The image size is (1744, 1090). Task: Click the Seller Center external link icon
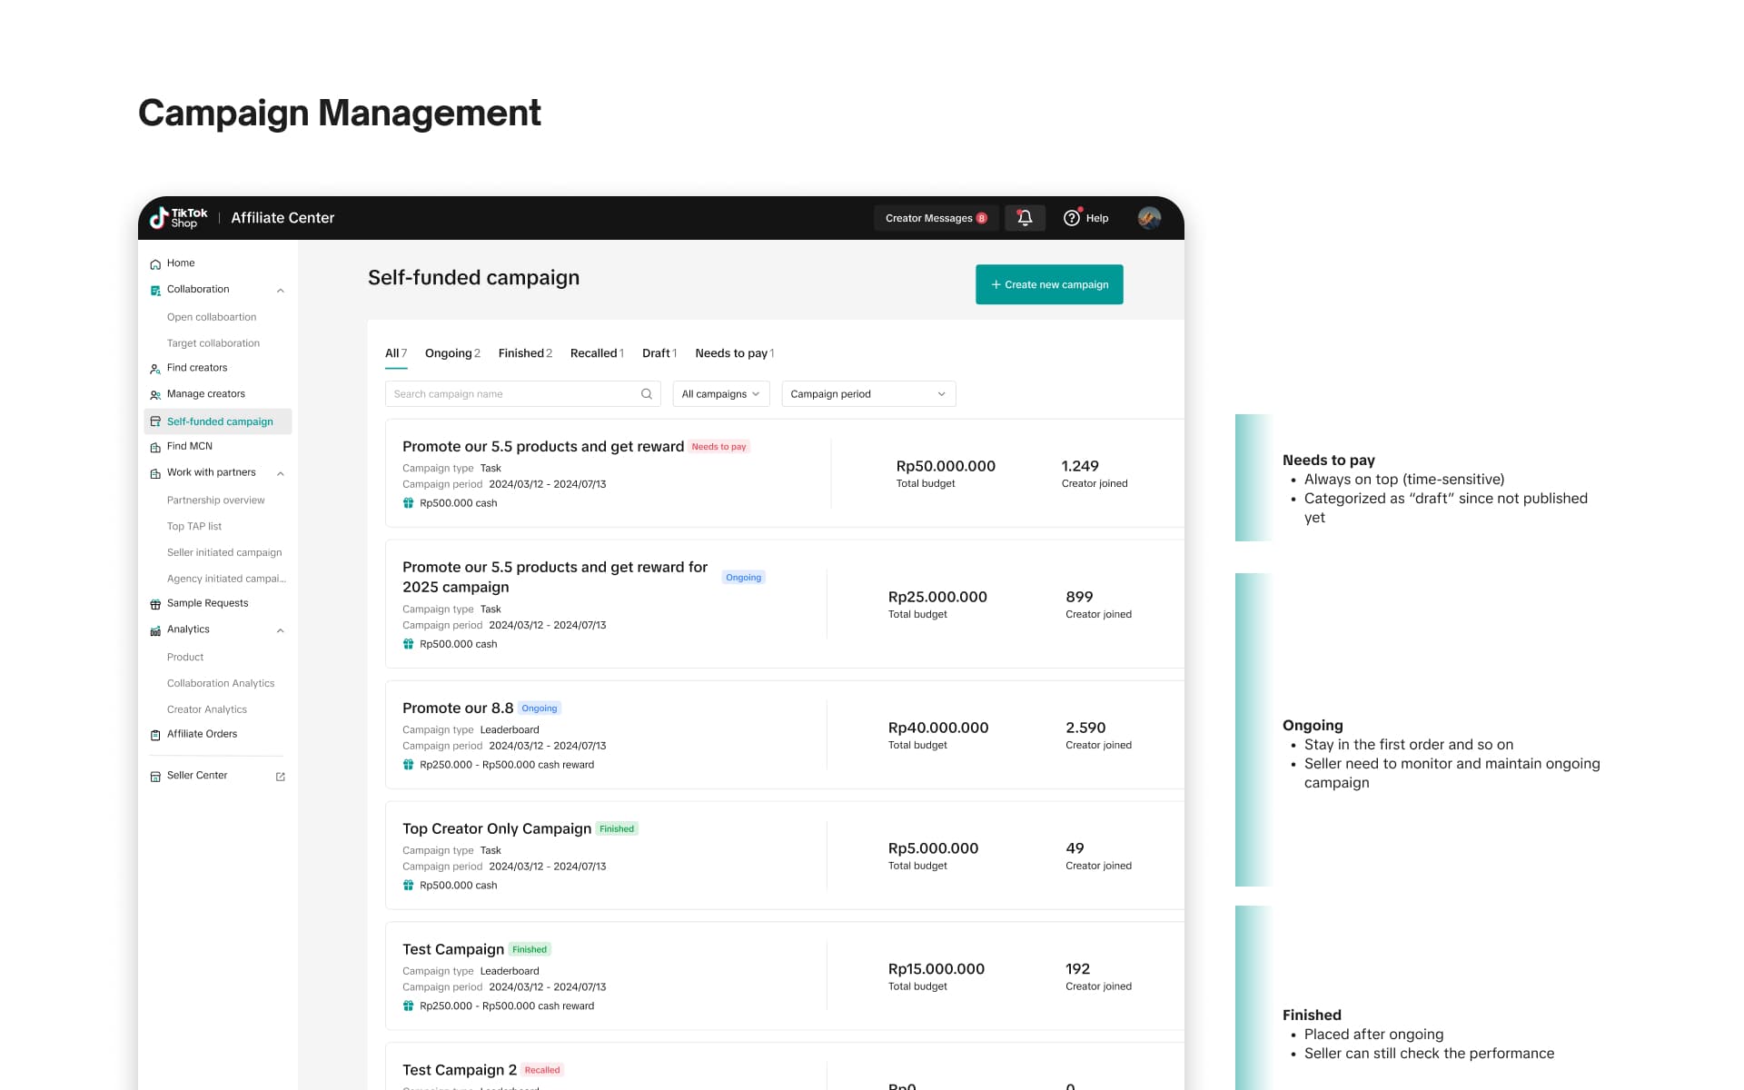point(281,777)
